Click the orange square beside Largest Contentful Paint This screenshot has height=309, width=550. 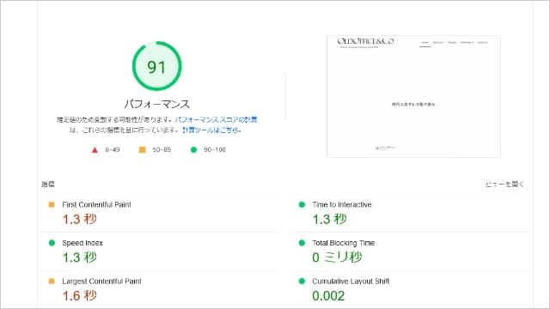[x=52, y=281]
